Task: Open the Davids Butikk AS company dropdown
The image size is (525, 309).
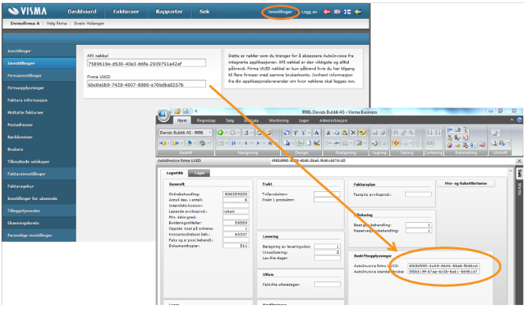Action: pyautogui.click(x=186, y=133)
